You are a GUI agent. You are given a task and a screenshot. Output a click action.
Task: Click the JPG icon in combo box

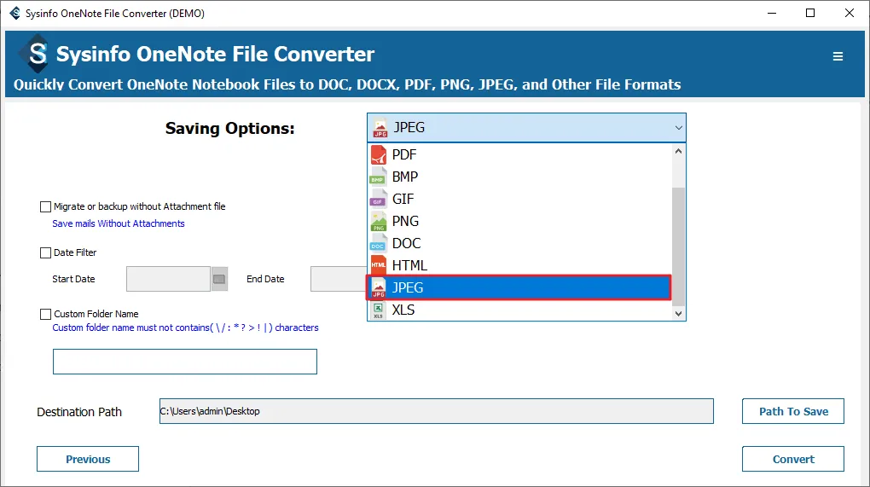(x=380, y=128)
